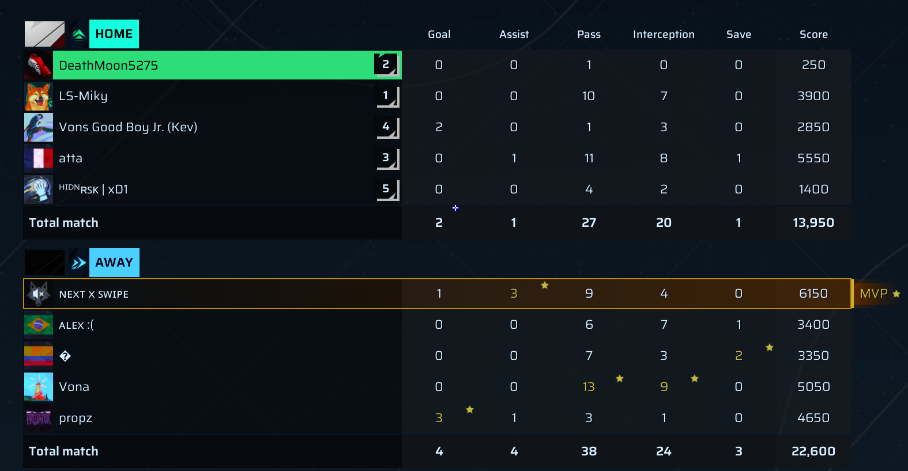Select the Vons Good Boy Jr. bird avatar
This screenshot has width=908, height=471.
[x=39, y=127]
